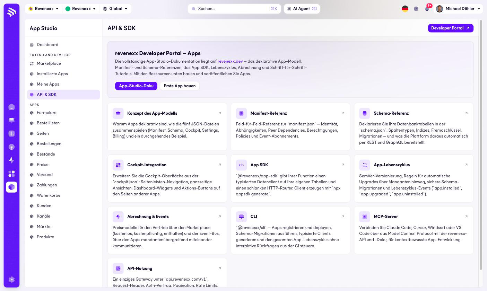Open Zahlungen in the sidebar
The image size is (487, 291).
[63, 185]
